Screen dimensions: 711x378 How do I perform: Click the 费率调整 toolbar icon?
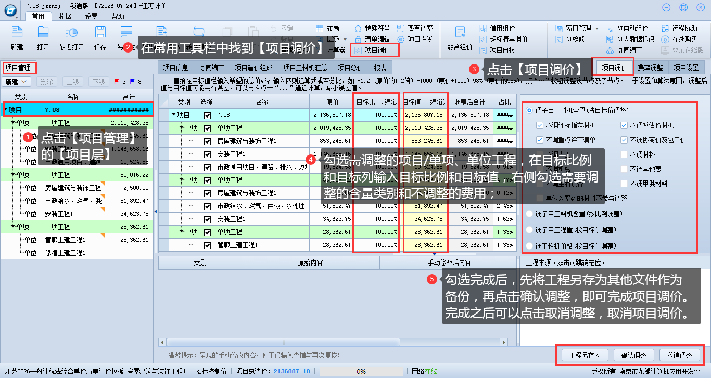[x=400, y=28]
